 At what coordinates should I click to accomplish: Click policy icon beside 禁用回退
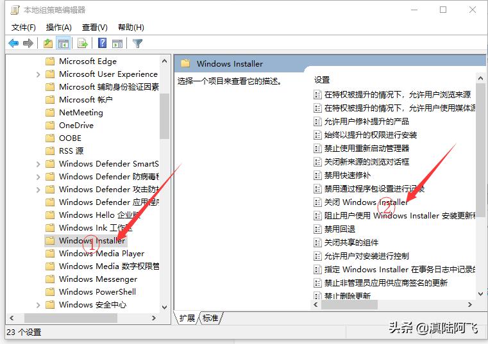317,229
